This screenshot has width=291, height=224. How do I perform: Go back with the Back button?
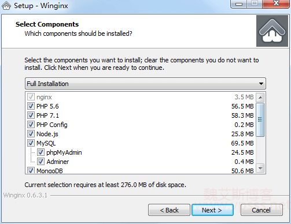tap(169, 210)
